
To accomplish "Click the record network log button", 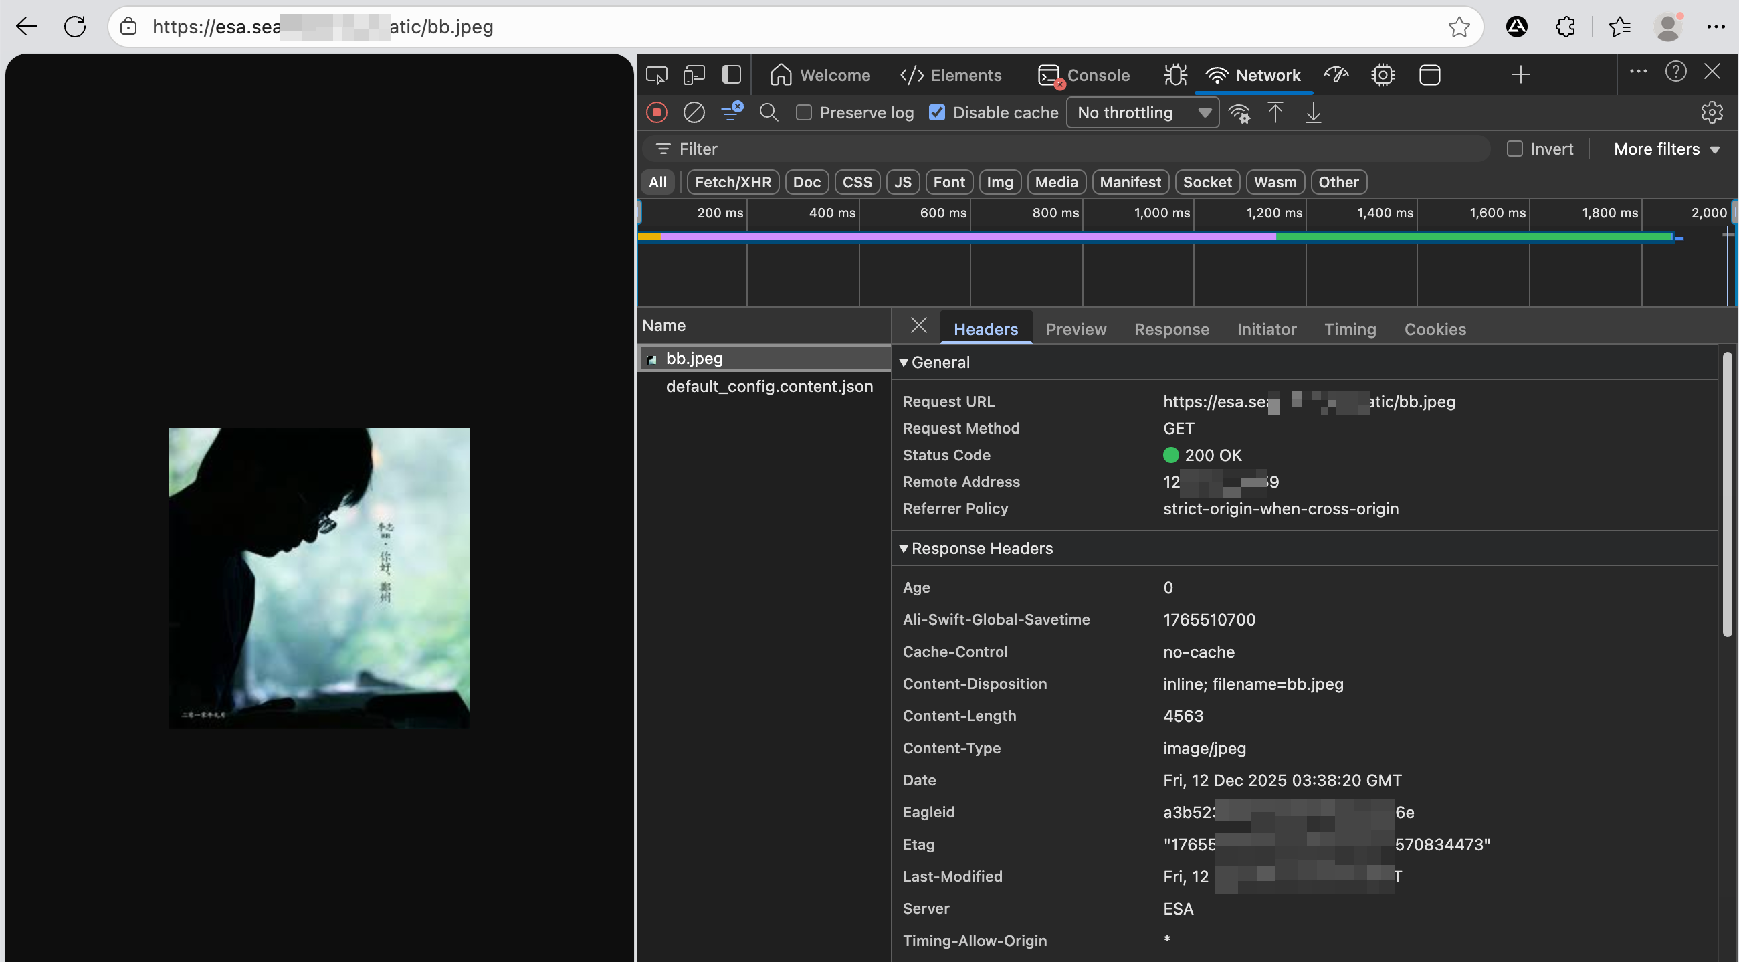I will 656,113.
